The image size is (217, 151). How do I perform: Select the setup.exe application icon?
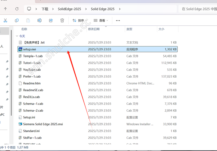[20, 49]
